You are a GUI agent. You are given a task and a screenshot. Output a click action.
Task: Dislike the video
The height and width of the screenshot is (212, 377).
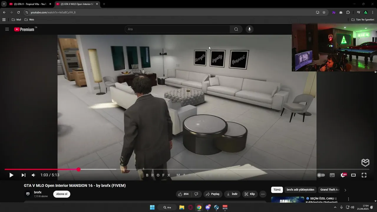196,194
